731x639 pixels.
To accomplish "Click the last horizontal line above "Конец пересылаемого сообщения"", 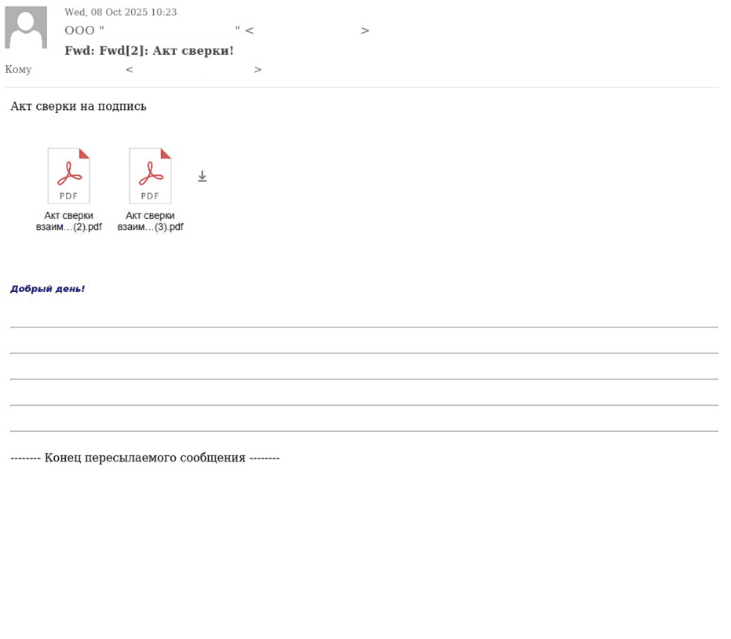I will [x=364, y=431].
